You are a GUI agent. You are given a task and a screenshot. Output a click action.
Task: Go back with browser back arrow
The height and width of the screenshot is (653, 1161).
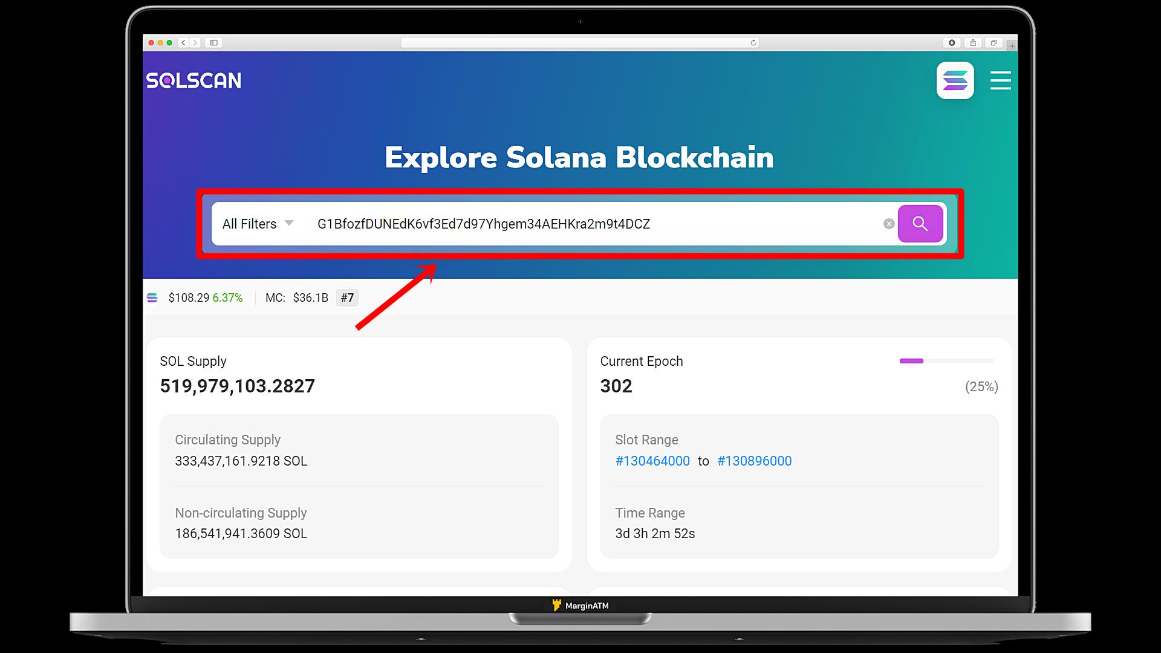pos(184,43)
